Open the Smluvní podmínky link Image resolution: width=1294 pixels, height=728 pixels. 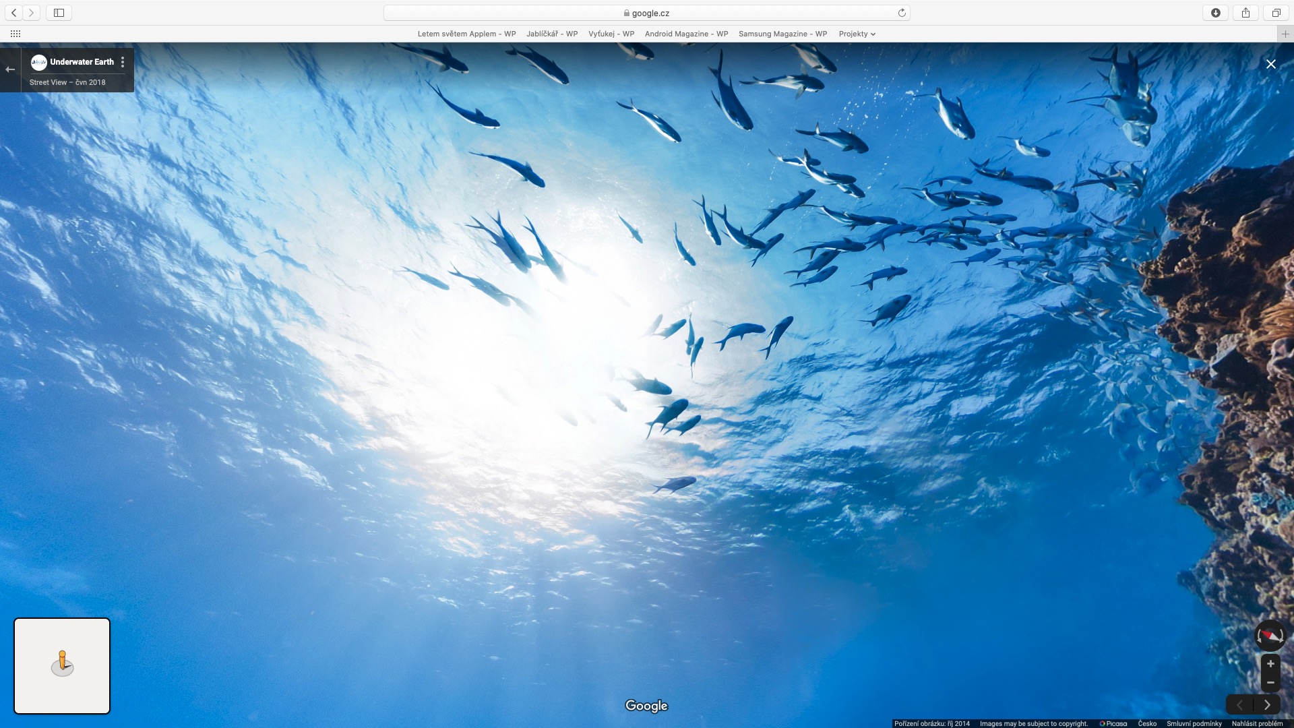click(x=1194, y=723)
